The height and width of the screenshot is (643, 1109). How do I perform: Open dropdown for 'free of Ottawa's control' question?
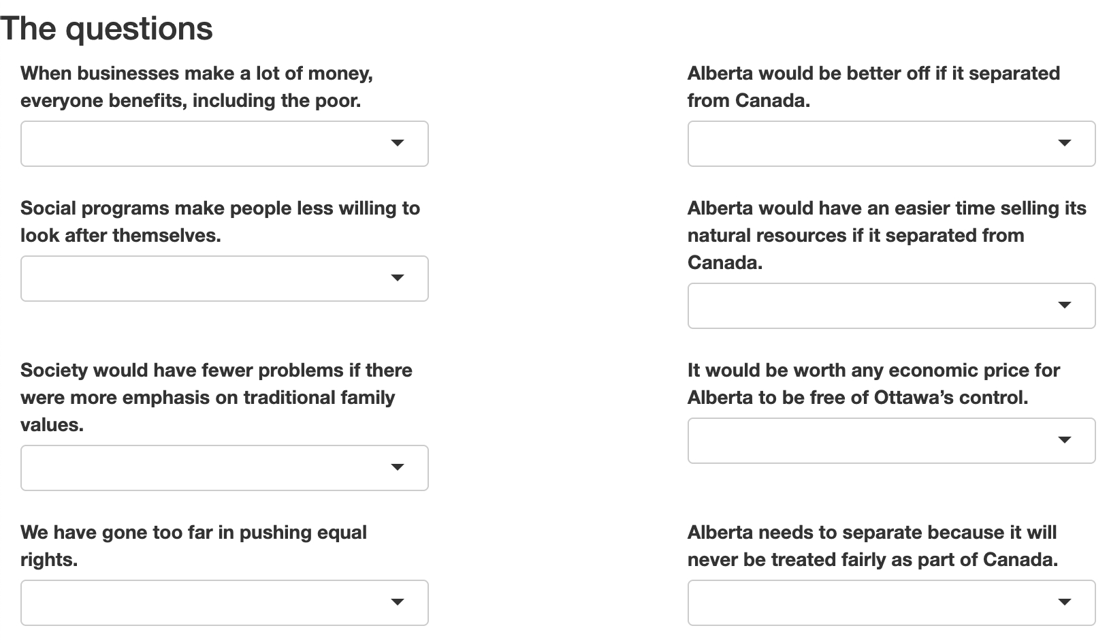click(x=891, y=441)
